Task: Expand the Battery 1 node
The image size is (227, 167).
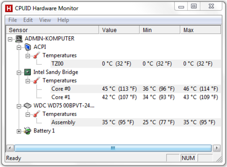Action: click(x=19, y=131)
